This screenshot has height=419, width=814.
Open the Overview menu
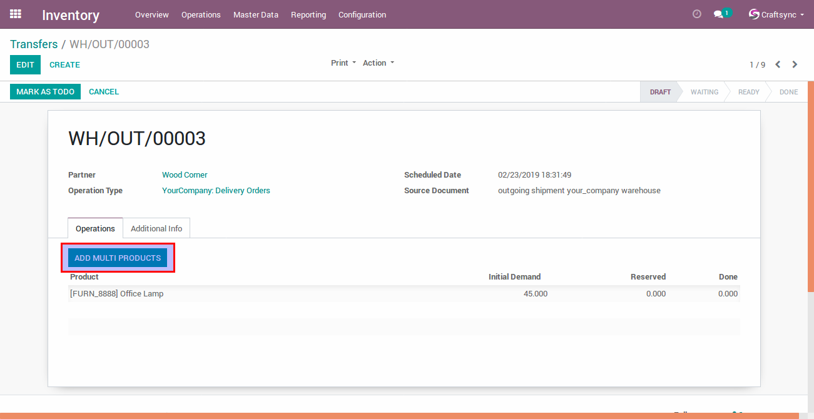[x=151, y=14]
